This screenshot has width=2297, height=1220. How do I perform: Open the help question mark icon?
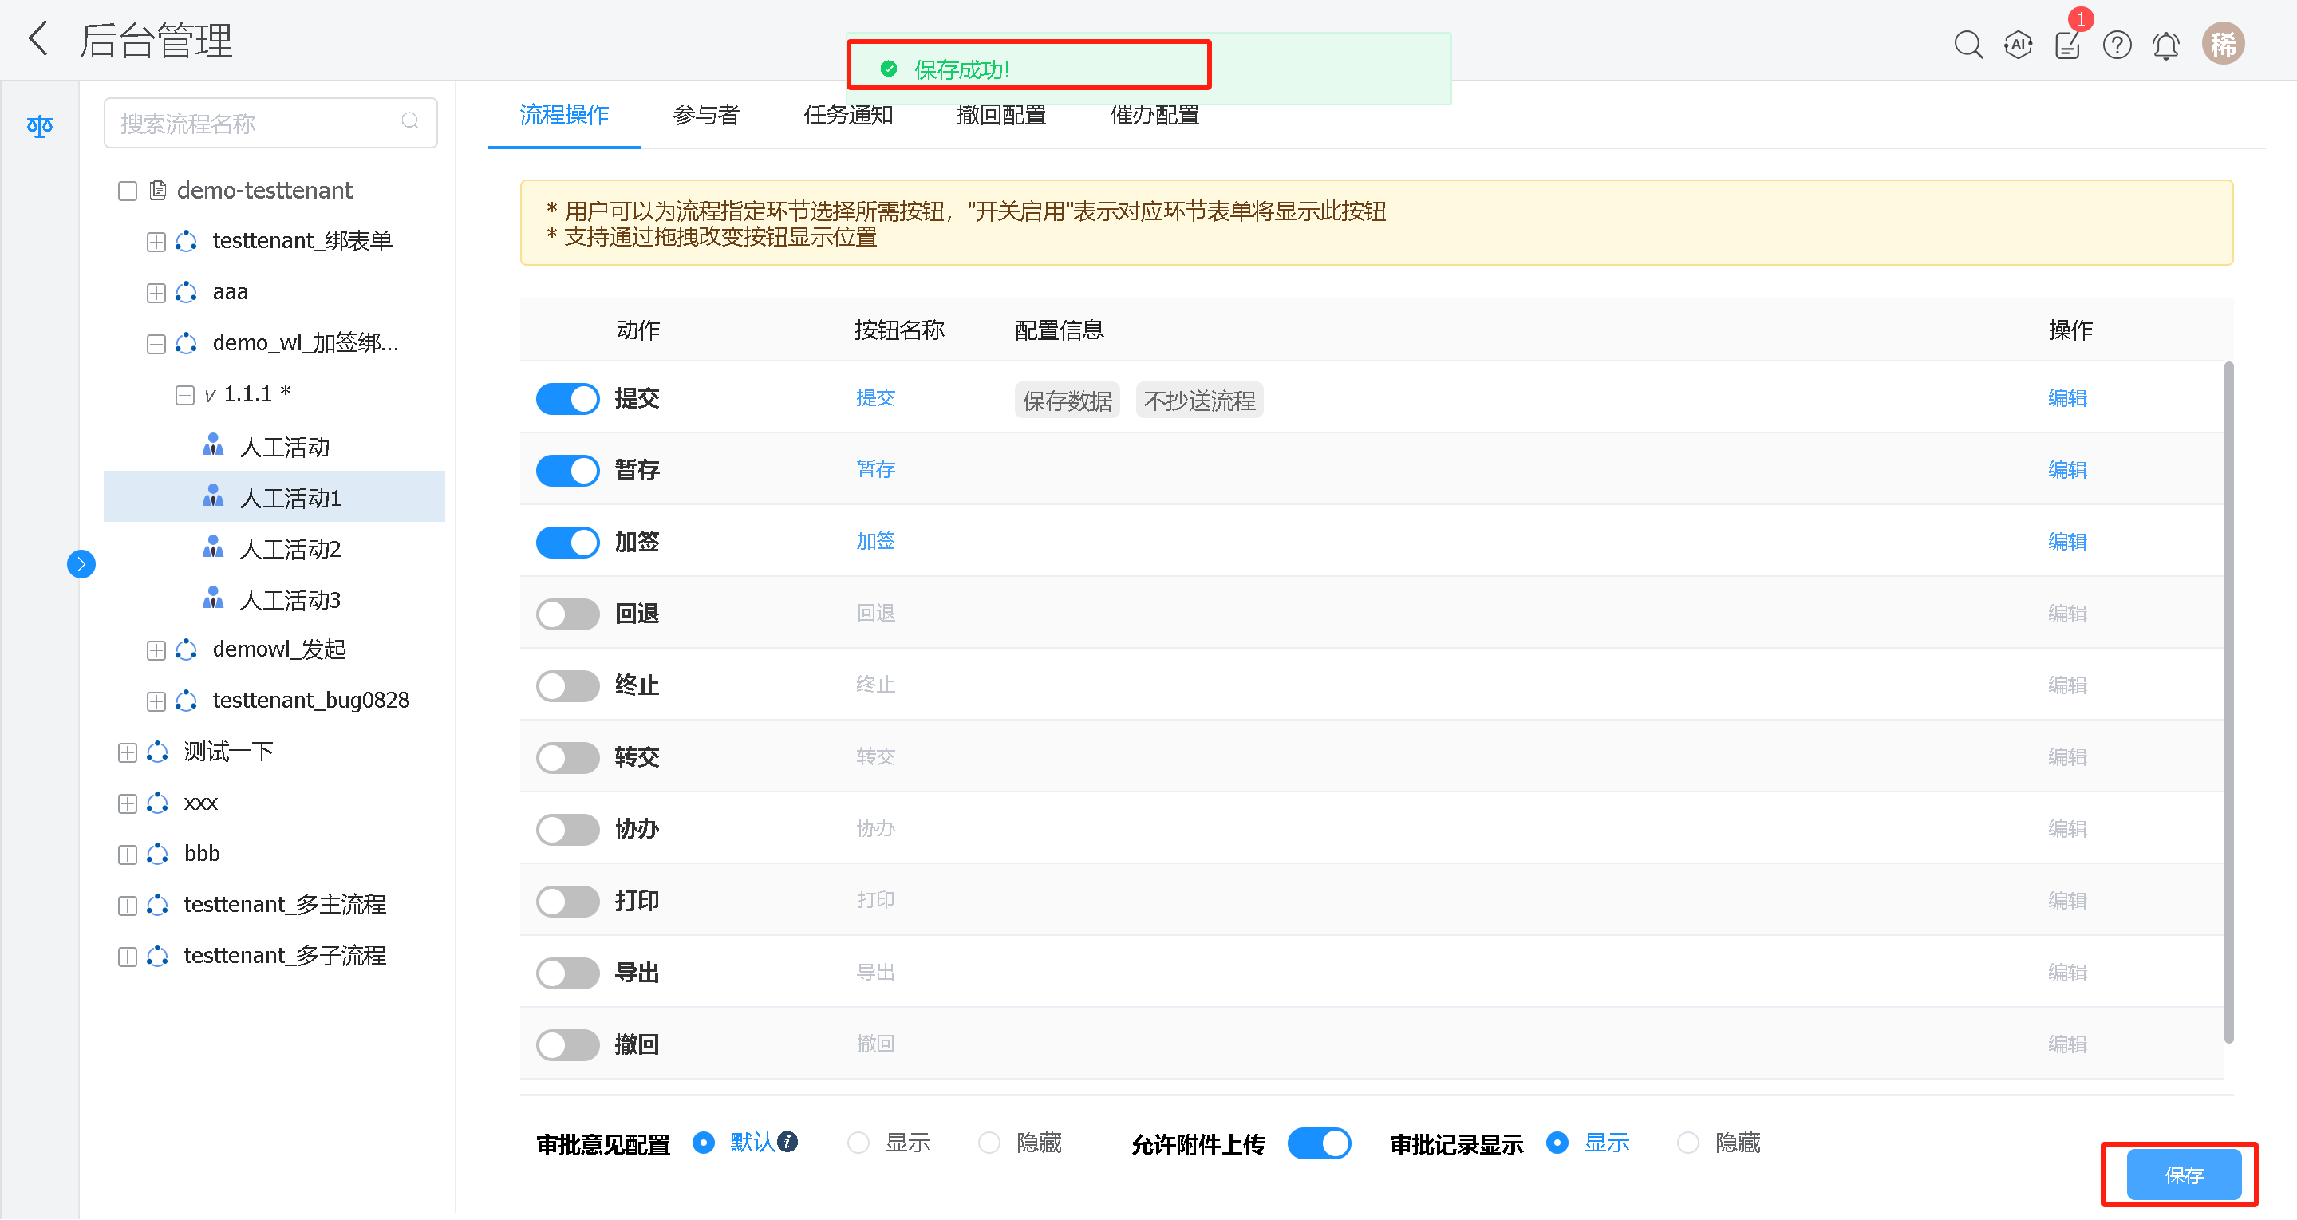click(2117, 44)
